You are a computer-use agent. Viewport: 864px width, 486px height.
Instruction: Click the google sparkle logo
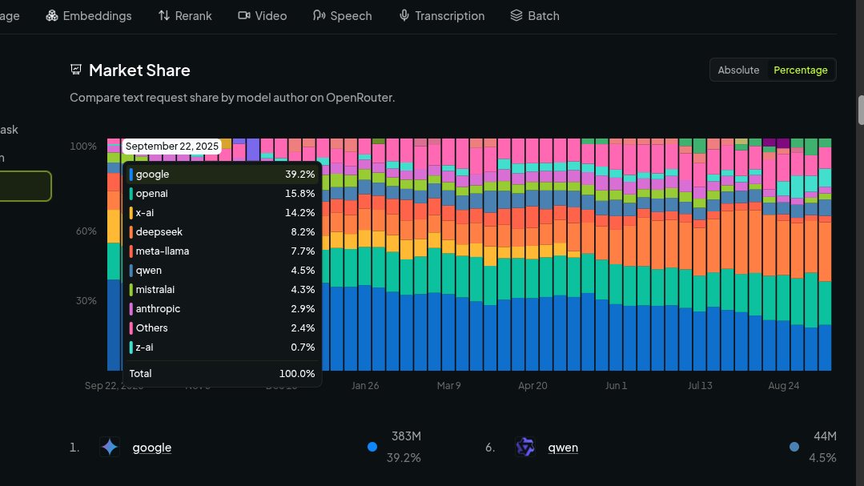click(x=110, y=447)
